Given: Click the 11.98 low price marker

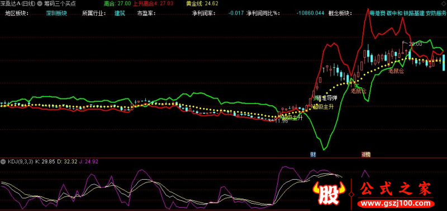Looking at the screenshot, I should click(x=281, y=121).
